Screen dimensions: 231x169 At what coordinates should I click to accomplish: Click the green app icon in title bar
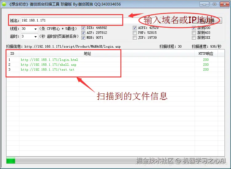click(x=4, y=4)
